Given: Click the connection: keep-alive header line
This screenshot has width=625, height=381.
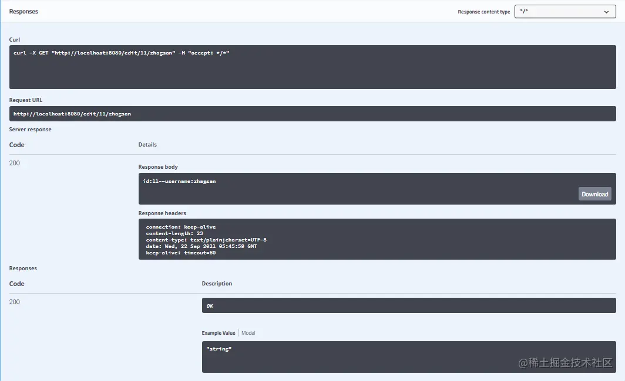Looking at the screenshot, I should pos(180,227).
